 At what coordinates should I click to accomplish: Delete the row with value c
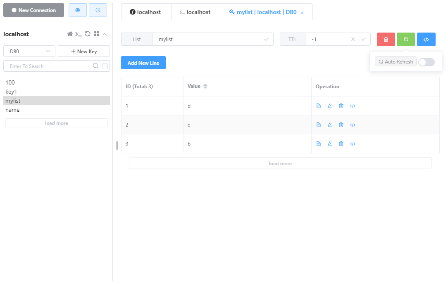pos(341,125)
